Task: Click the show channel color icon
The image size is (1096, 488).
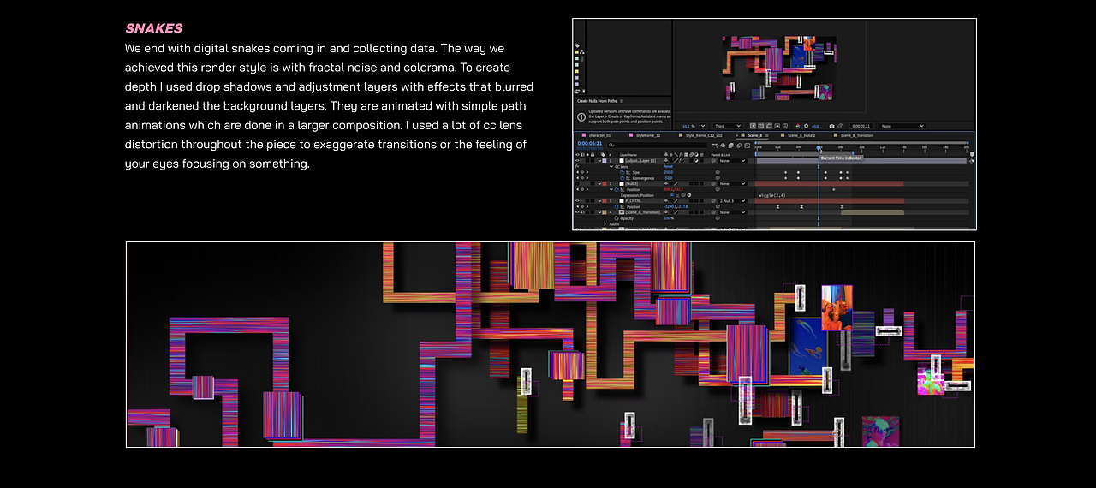Action: pos(798,126)
